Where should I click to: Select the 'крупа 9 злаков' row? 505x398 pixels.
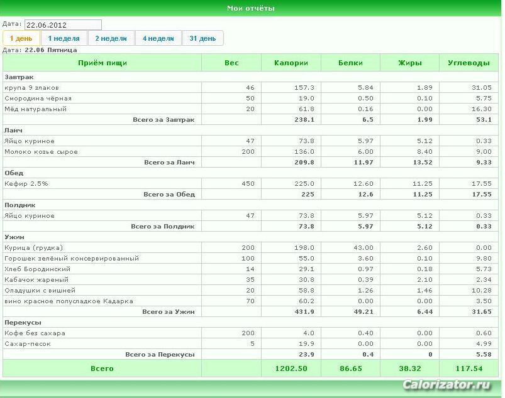(250, 87)
